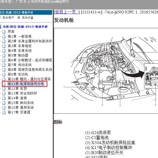This screenshot has width=158, height=158.
Task: Click the page icon beside 第11章 电源和信号分布
Action: [4, 84]
